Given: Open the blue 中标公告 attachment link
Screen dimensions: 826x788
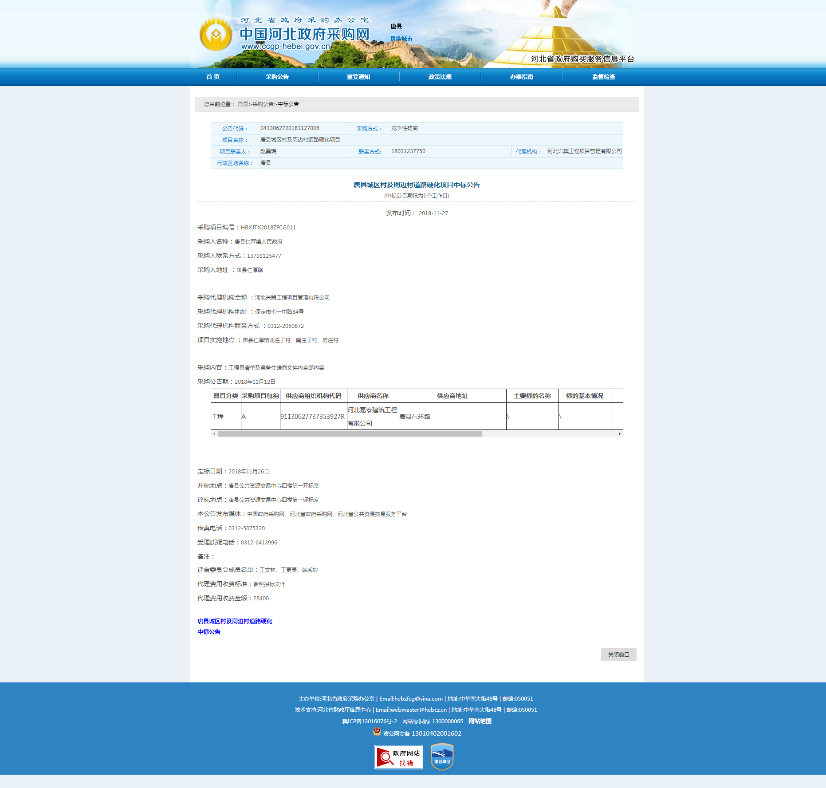Looking at the screenshot, I should 209,632.
